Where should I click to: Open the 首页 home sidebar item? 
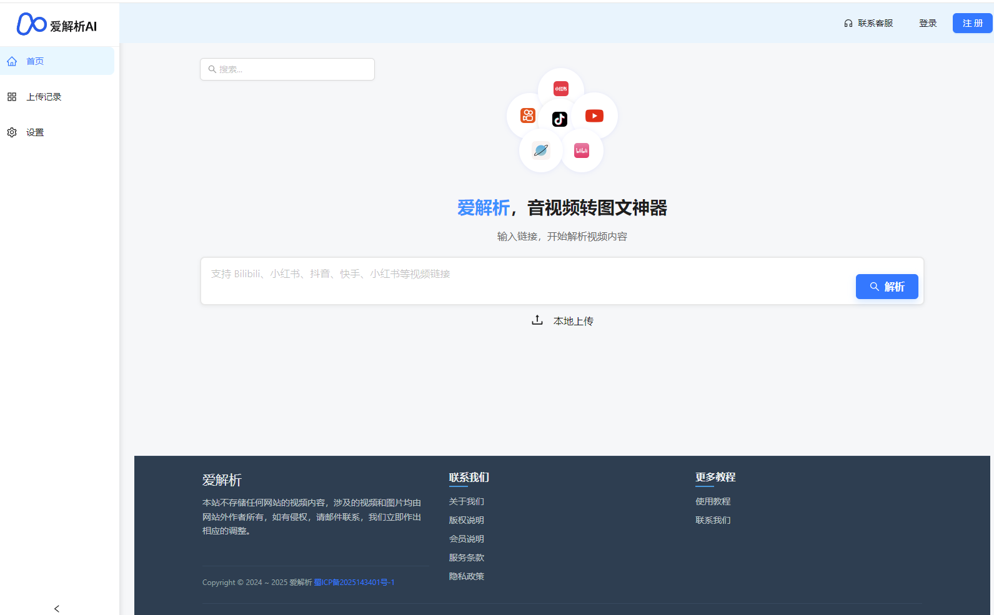pos(57,61)
